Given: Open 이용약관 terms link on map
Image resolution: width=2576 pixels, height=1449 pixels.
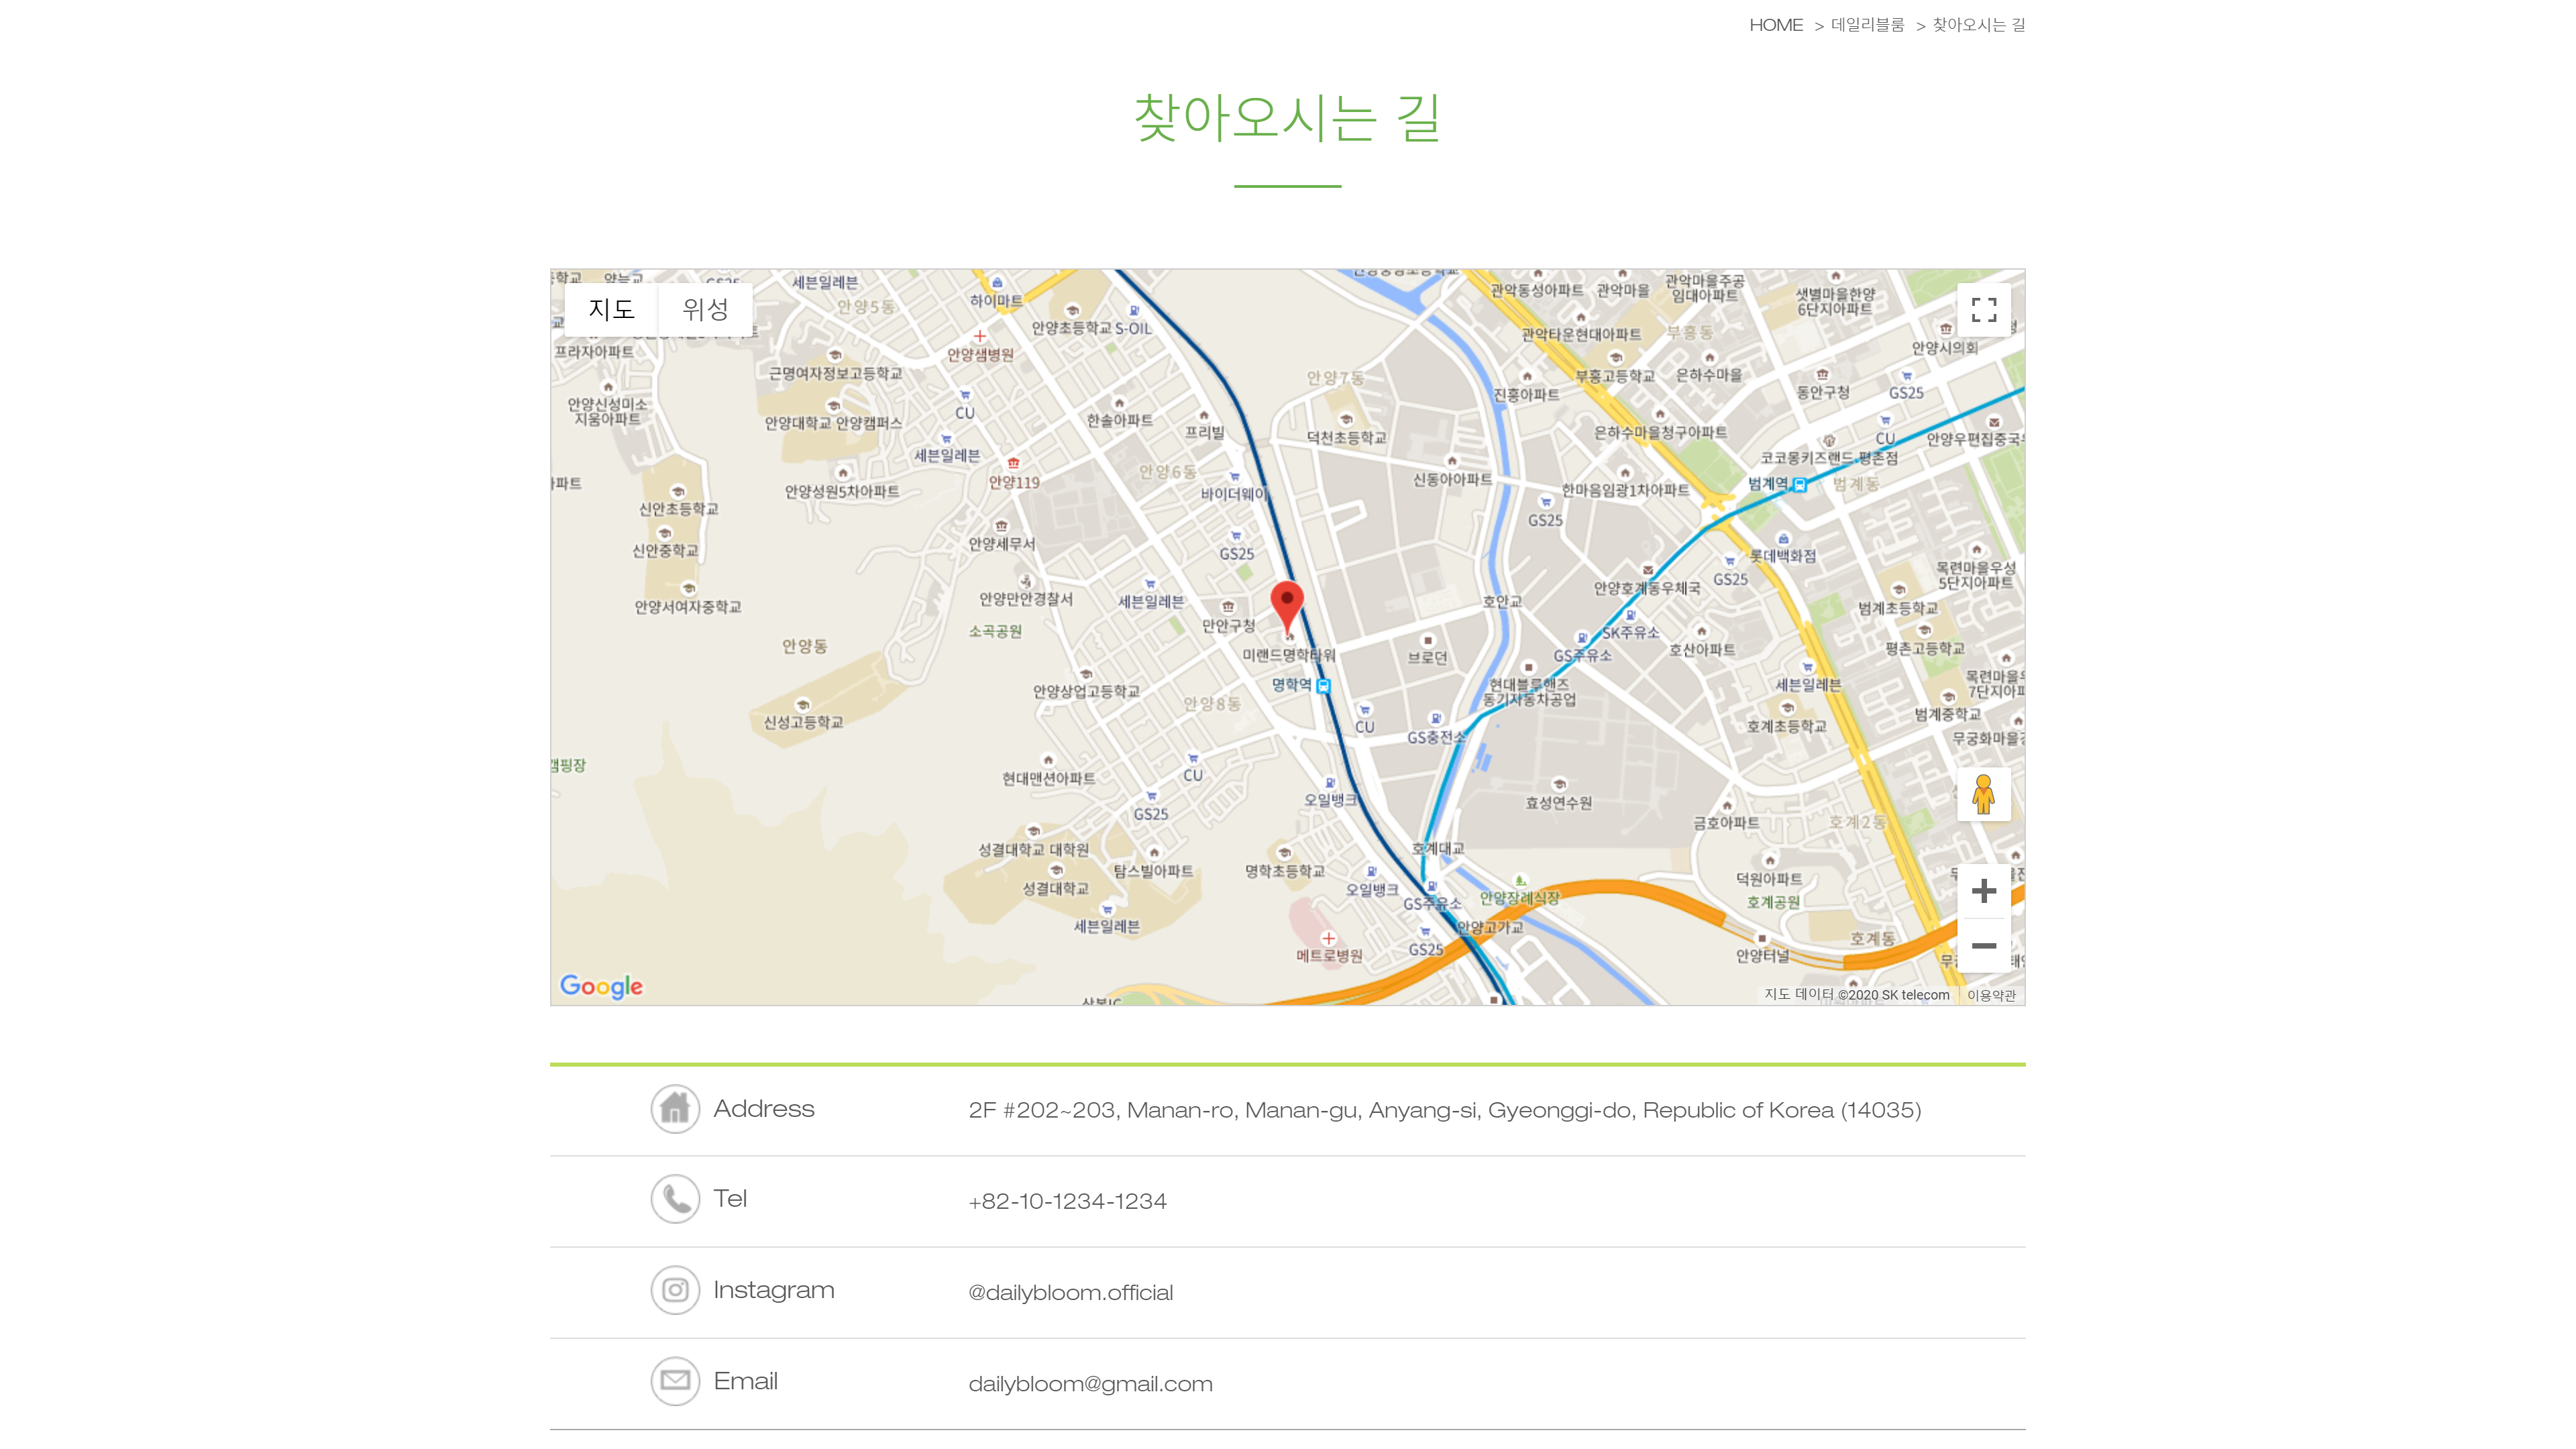Looking at the screenshot, I should (x=1991, y=995).
